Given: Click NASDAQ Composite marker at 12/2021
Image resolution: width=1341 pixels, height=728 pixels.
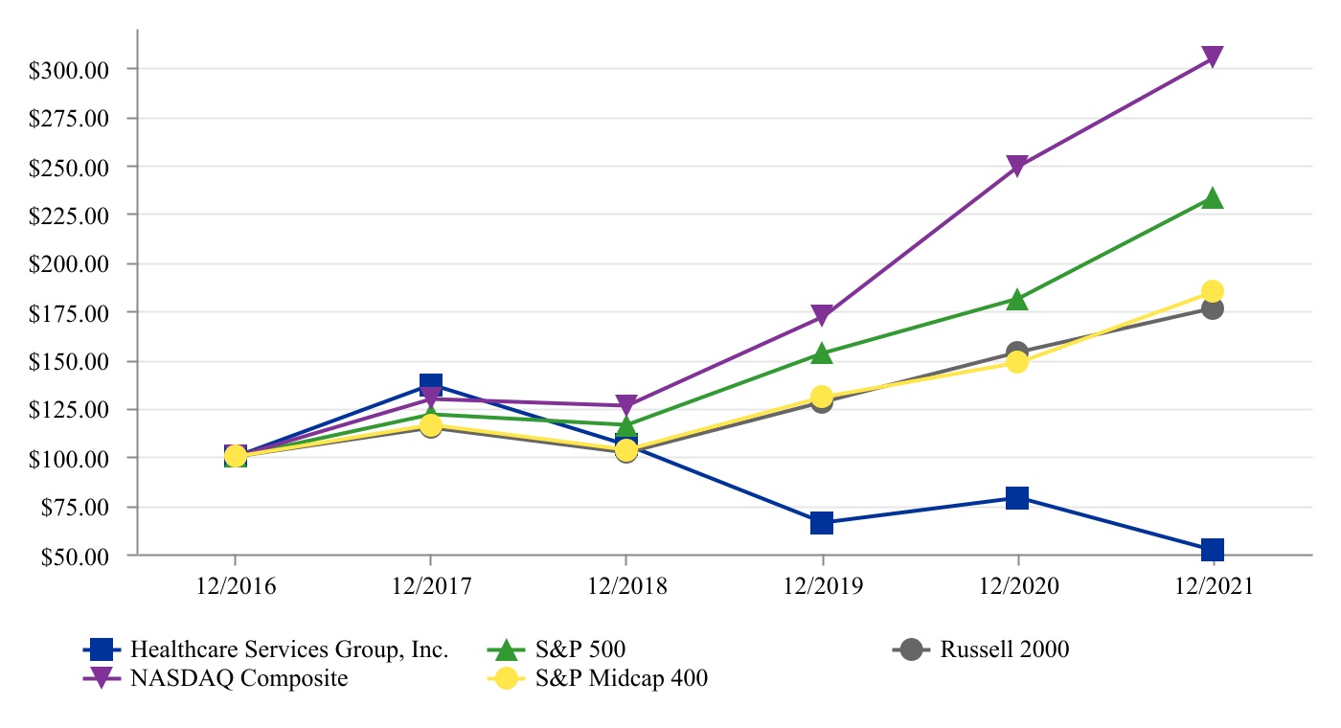Looking at the screenshot, I should point(1212,57).
